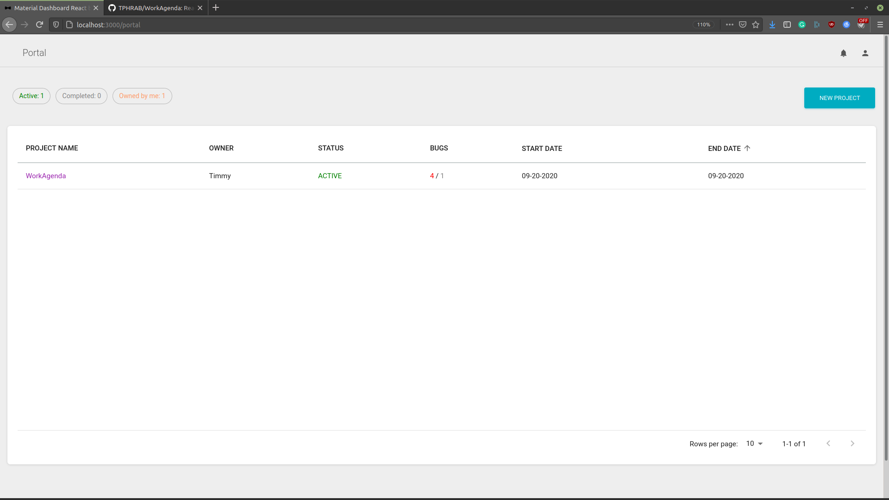This screenshot has width=889, height=500.
Task: Open a new browser tab
Action: click(216, 8)
